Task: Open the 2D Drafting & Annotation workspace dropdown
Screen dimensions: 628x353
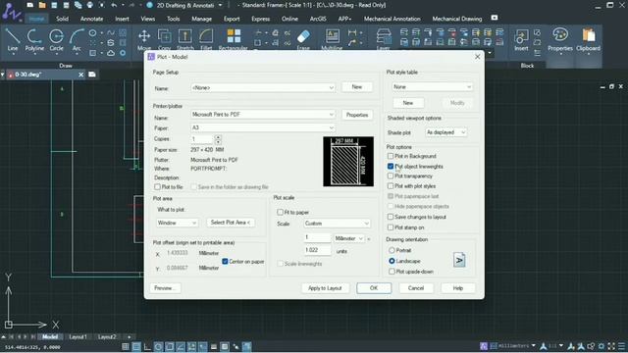Action: (x=220, y=5)
